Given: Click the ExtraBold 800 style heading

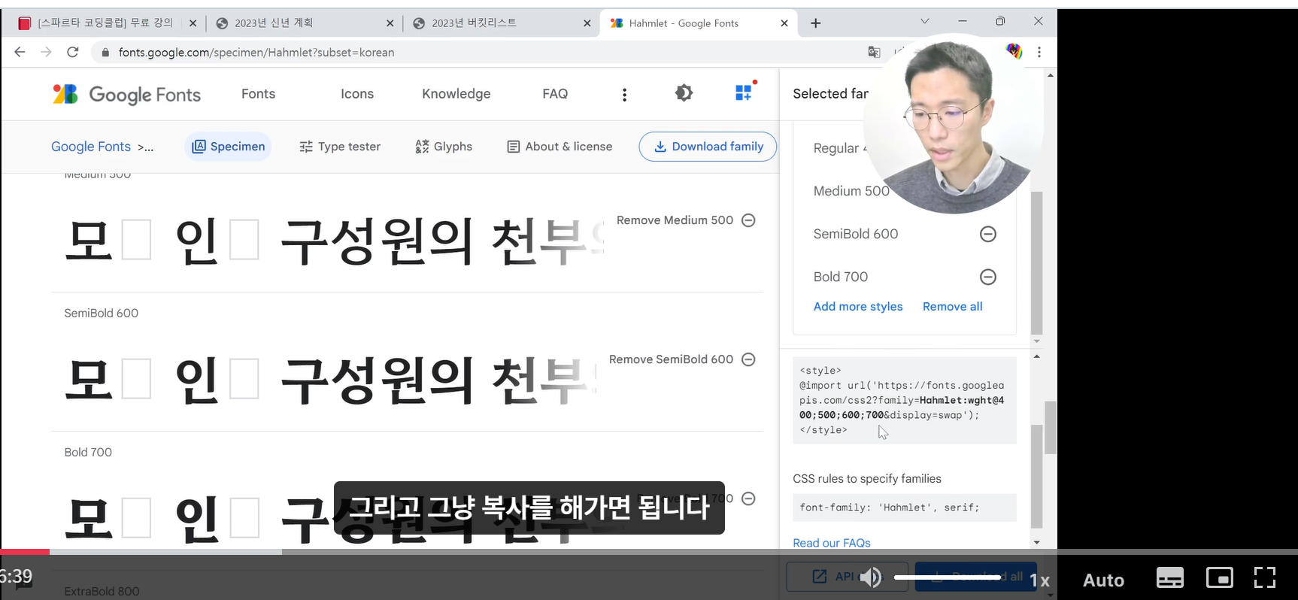Looking at the screenshot, I should [102, 591].
